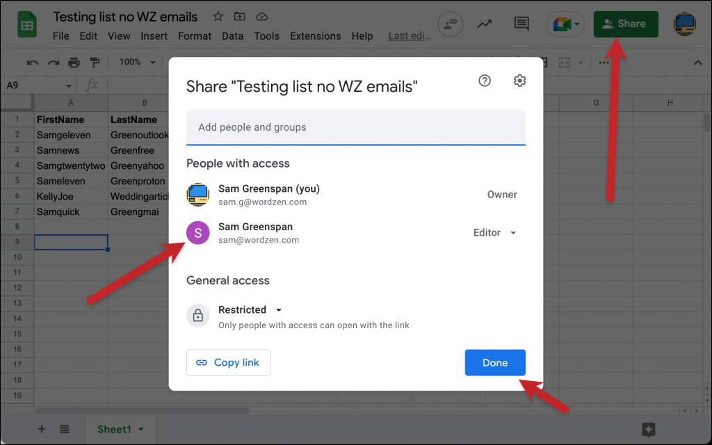Select the Paint format tool
The height and width of the screenshot is (445, 712).
click(96, 62)
